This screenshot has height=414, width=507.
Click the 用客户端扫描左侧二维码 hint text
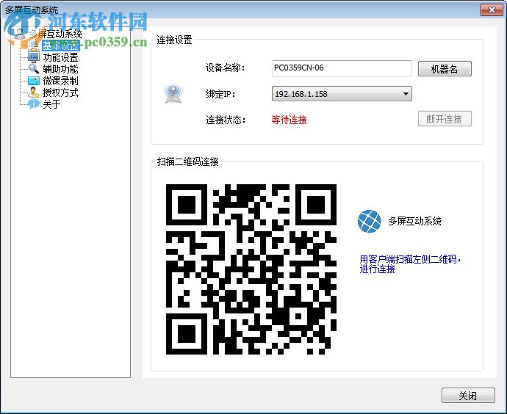tap(410, 264)
